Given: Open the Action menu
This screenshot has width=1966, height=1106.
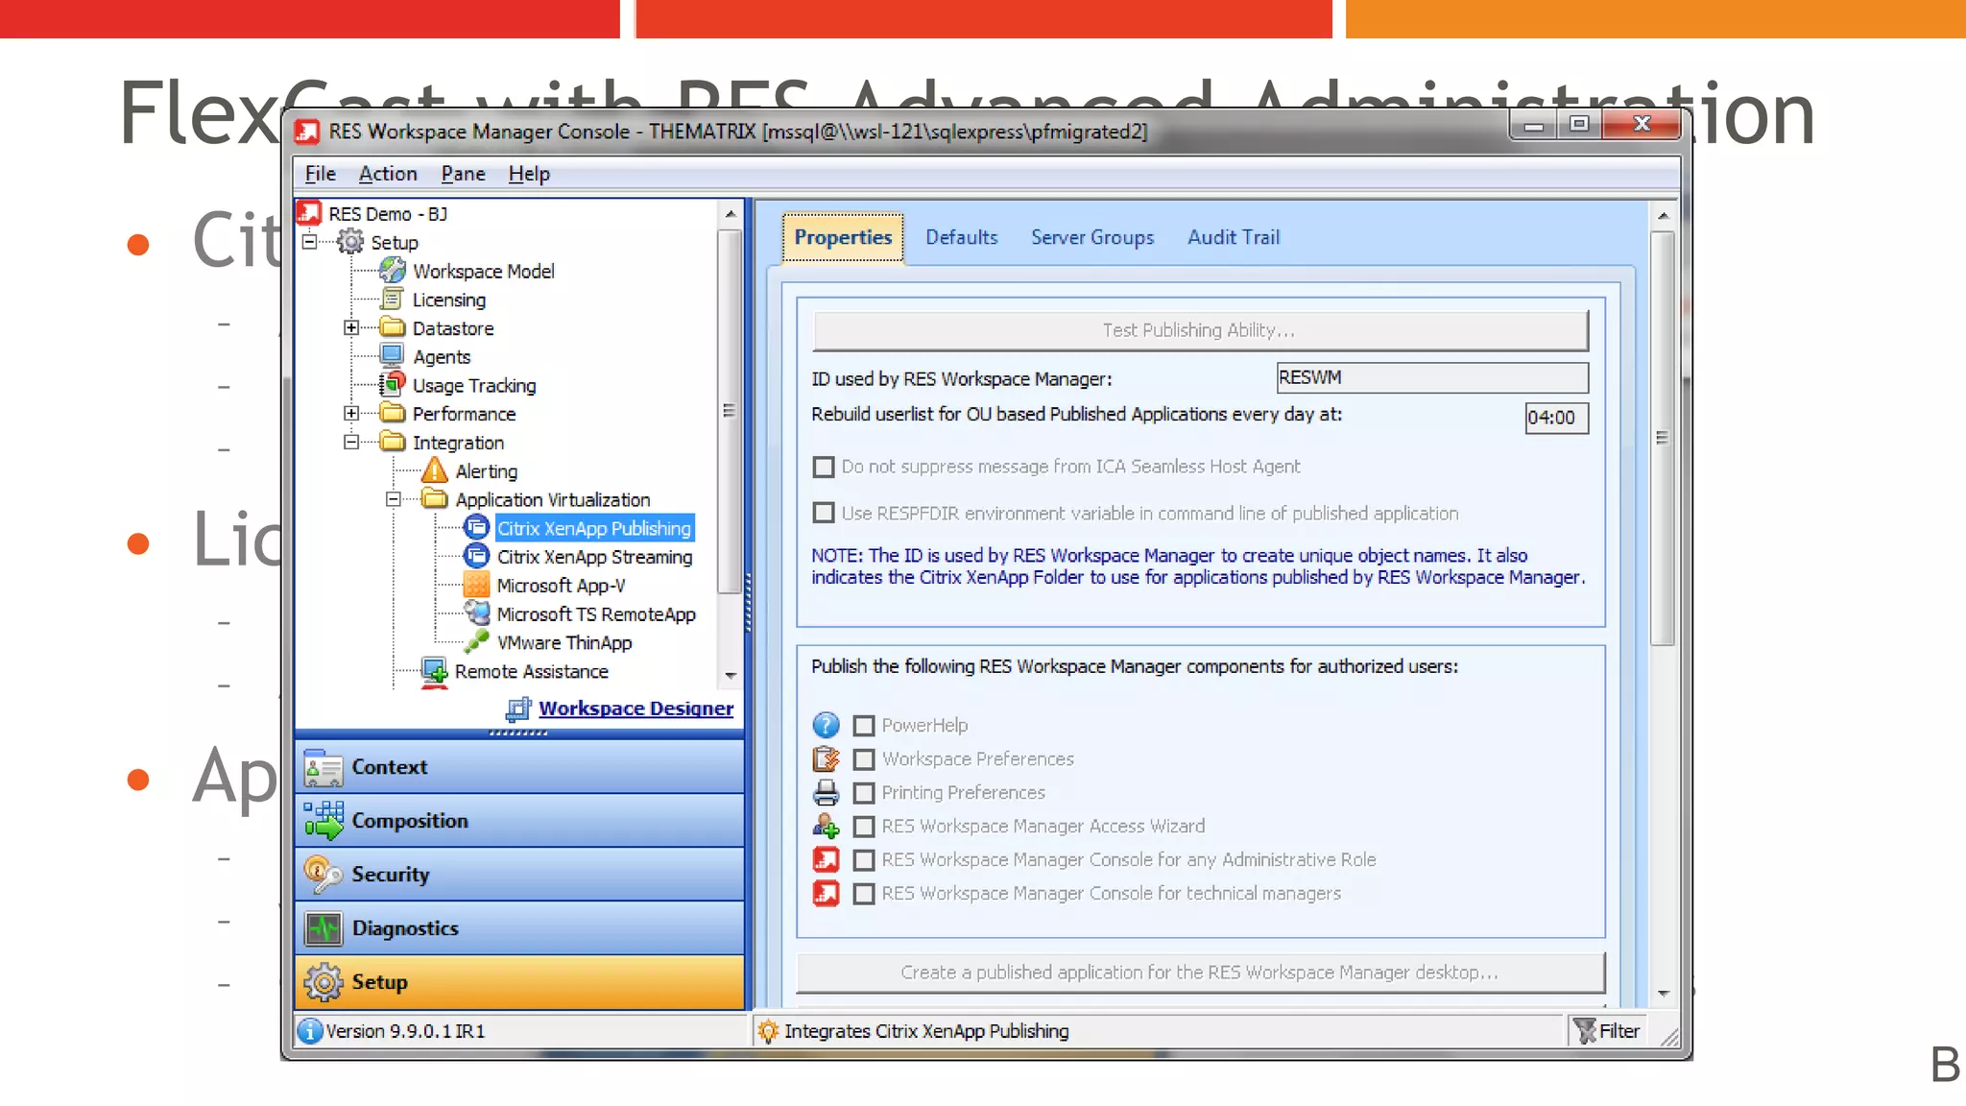Looking at the screenshot, I should (388, 174).
